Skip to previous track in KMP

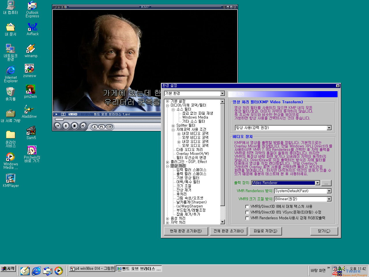pyautogui.click(x=58, y=126)
